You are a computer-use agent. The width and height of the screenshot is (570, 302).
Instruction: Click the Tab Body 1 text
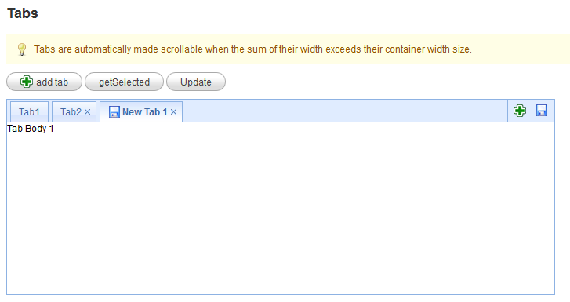[31, 129]
